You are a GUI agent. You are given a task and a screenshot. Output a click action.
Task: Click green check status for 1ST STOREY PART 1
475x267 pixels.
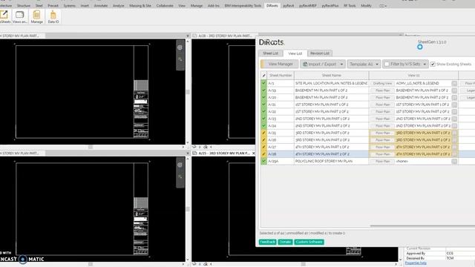pos(264,105)
